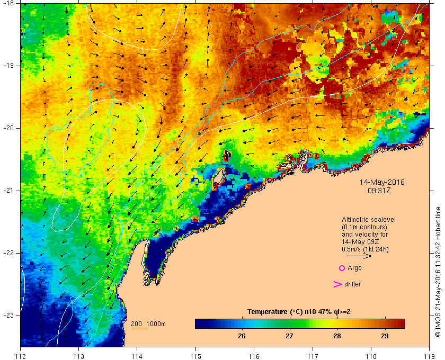This screenshot has width=445, height=360.
Task: Click the '14-May 09Z' legend line
Action: [x=360, y=242]
